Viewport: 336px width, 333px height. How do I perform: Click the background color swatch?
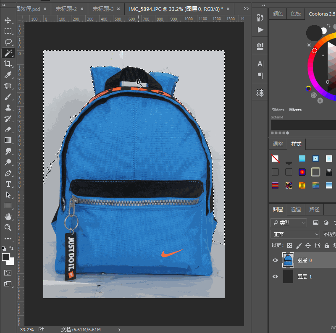(12, 263)
